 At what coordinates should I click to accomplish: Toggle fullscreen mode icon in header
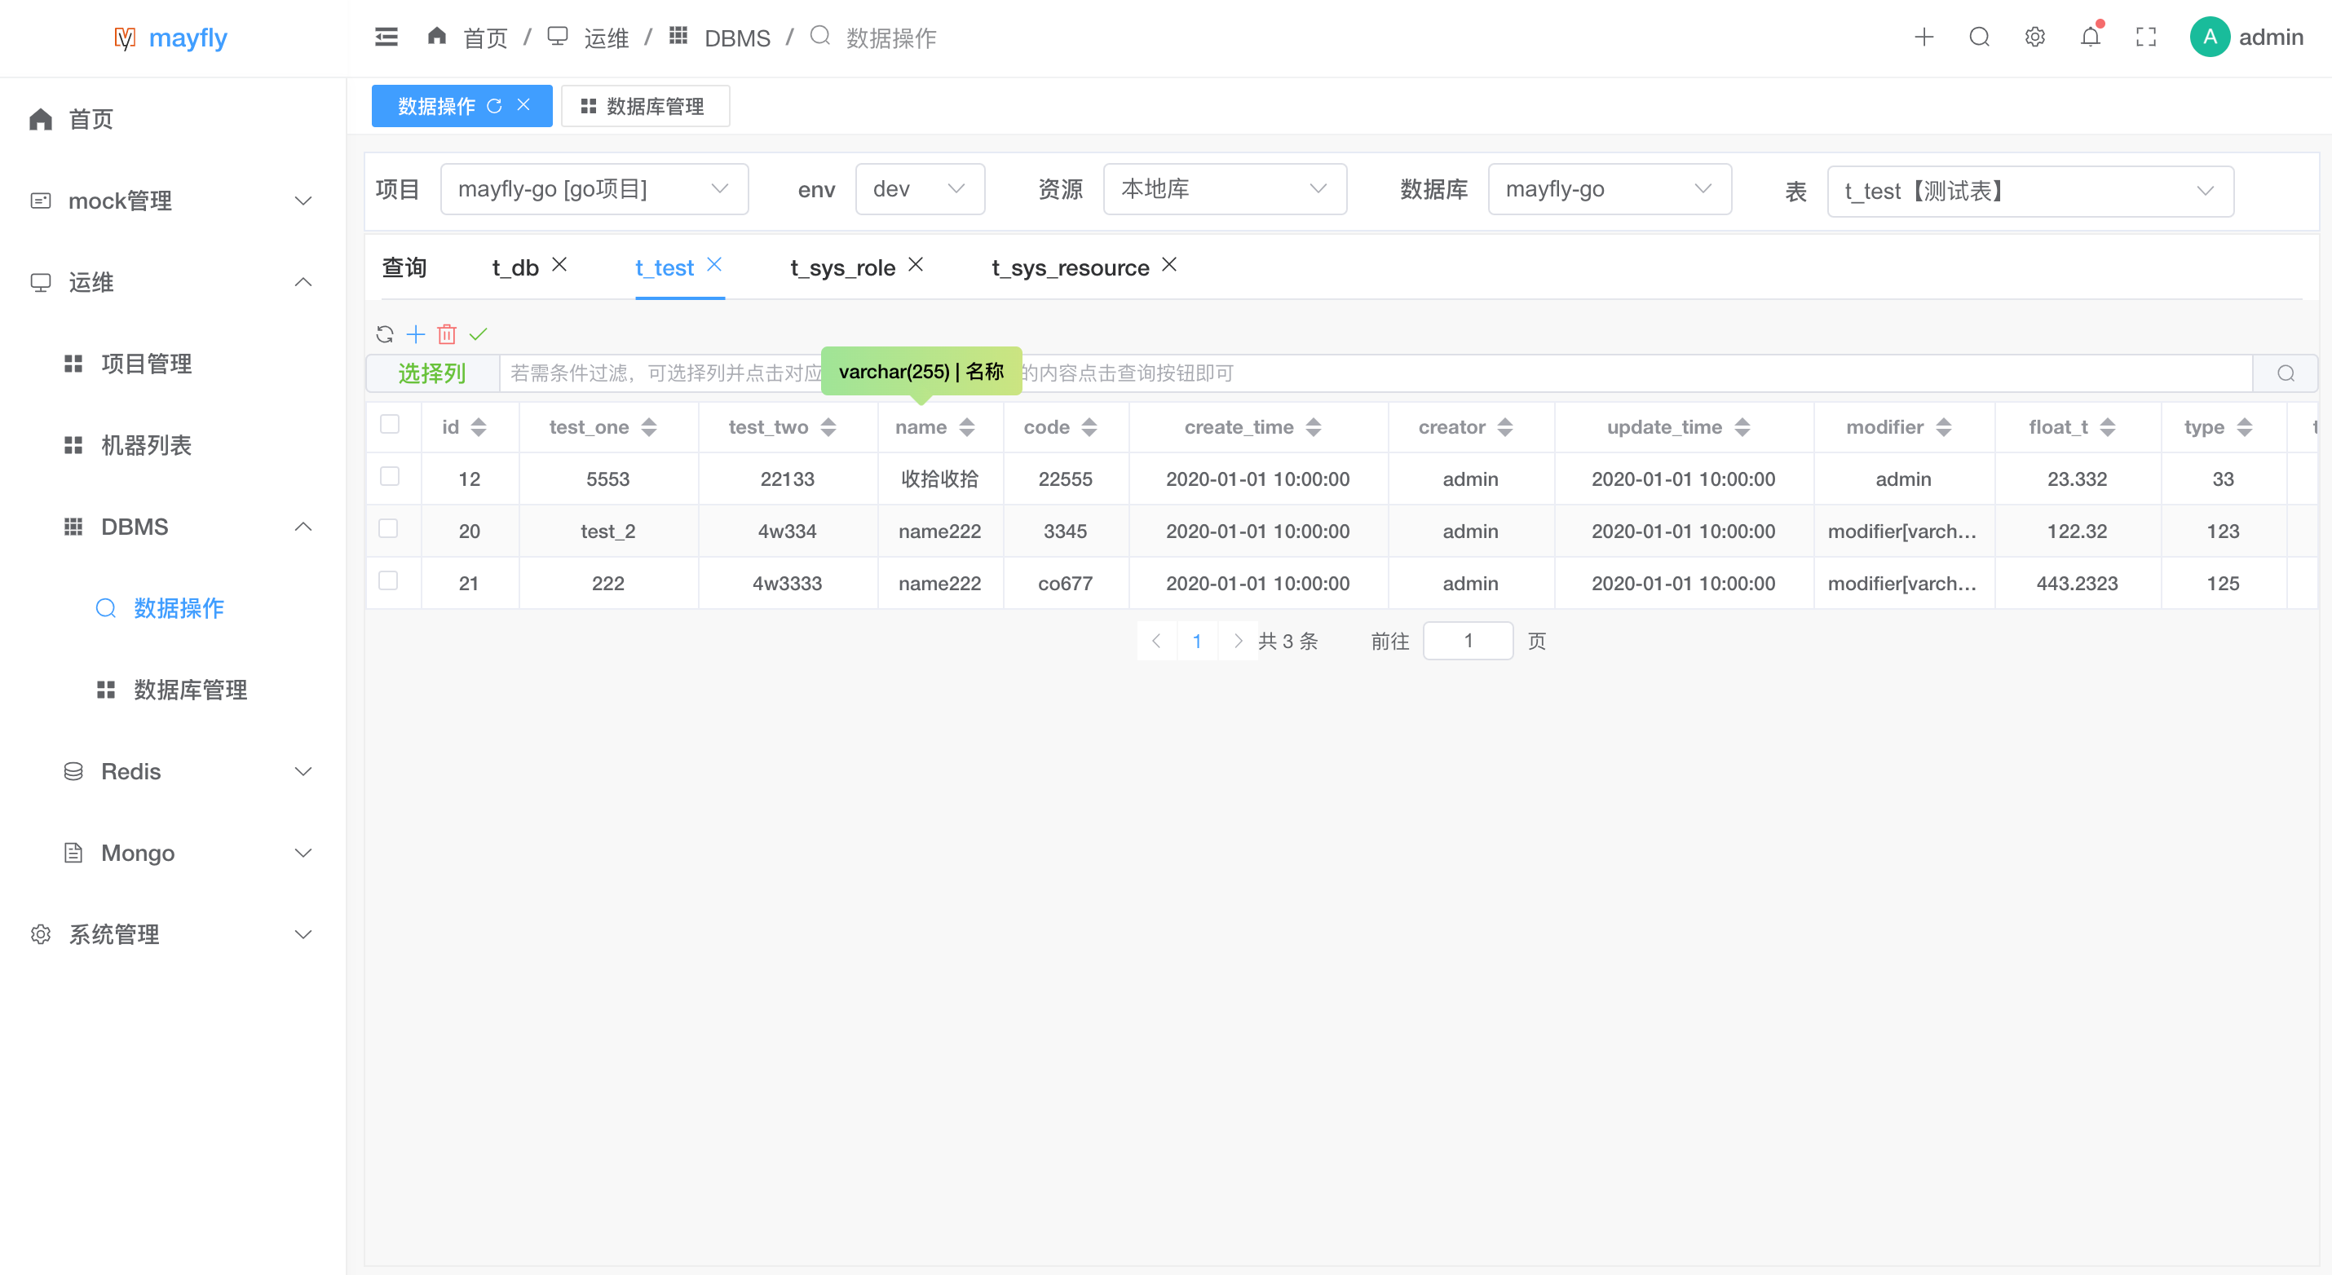coord(2145,37)
